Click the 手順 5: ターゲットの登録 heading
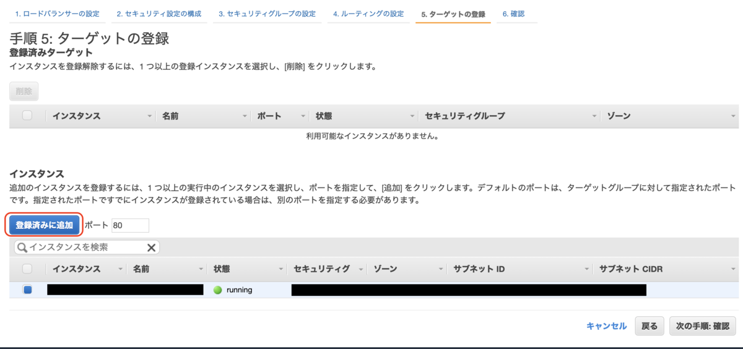The image size is (743, 349). [x=89, y=38]
